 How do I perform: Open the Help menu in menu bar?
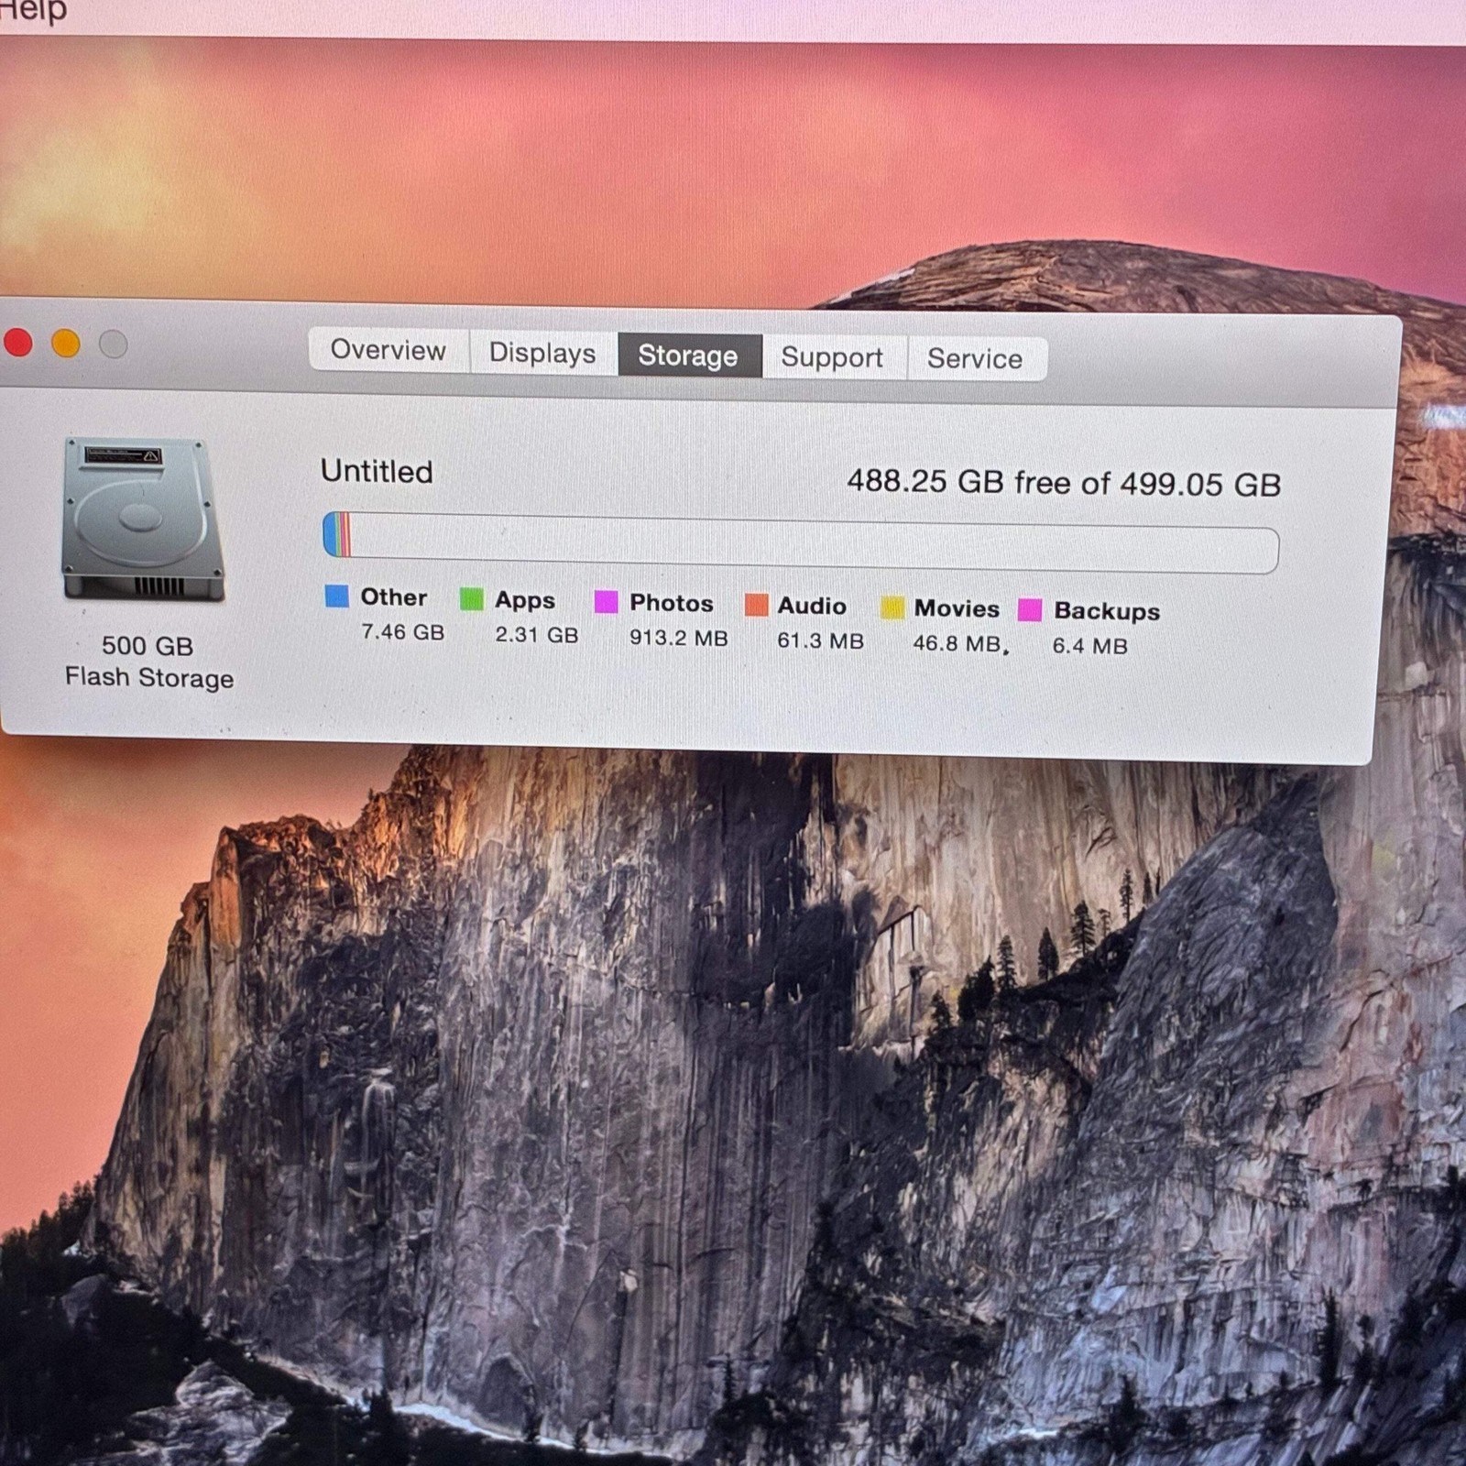pos(33,12)
